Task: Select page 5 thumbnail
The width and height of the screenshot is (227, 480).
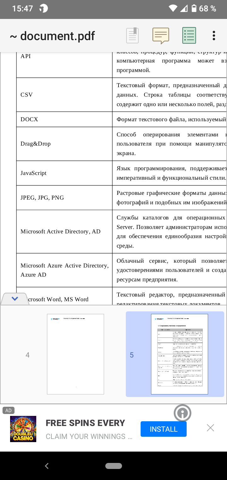Action: [179, 354]
